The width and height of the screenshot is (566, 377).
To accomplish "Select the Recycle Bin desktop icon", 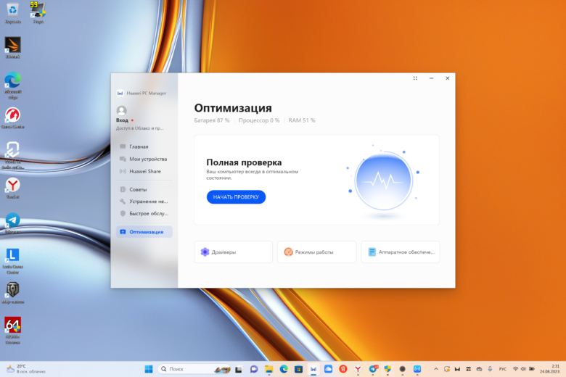I will click(x=12, y=12).
